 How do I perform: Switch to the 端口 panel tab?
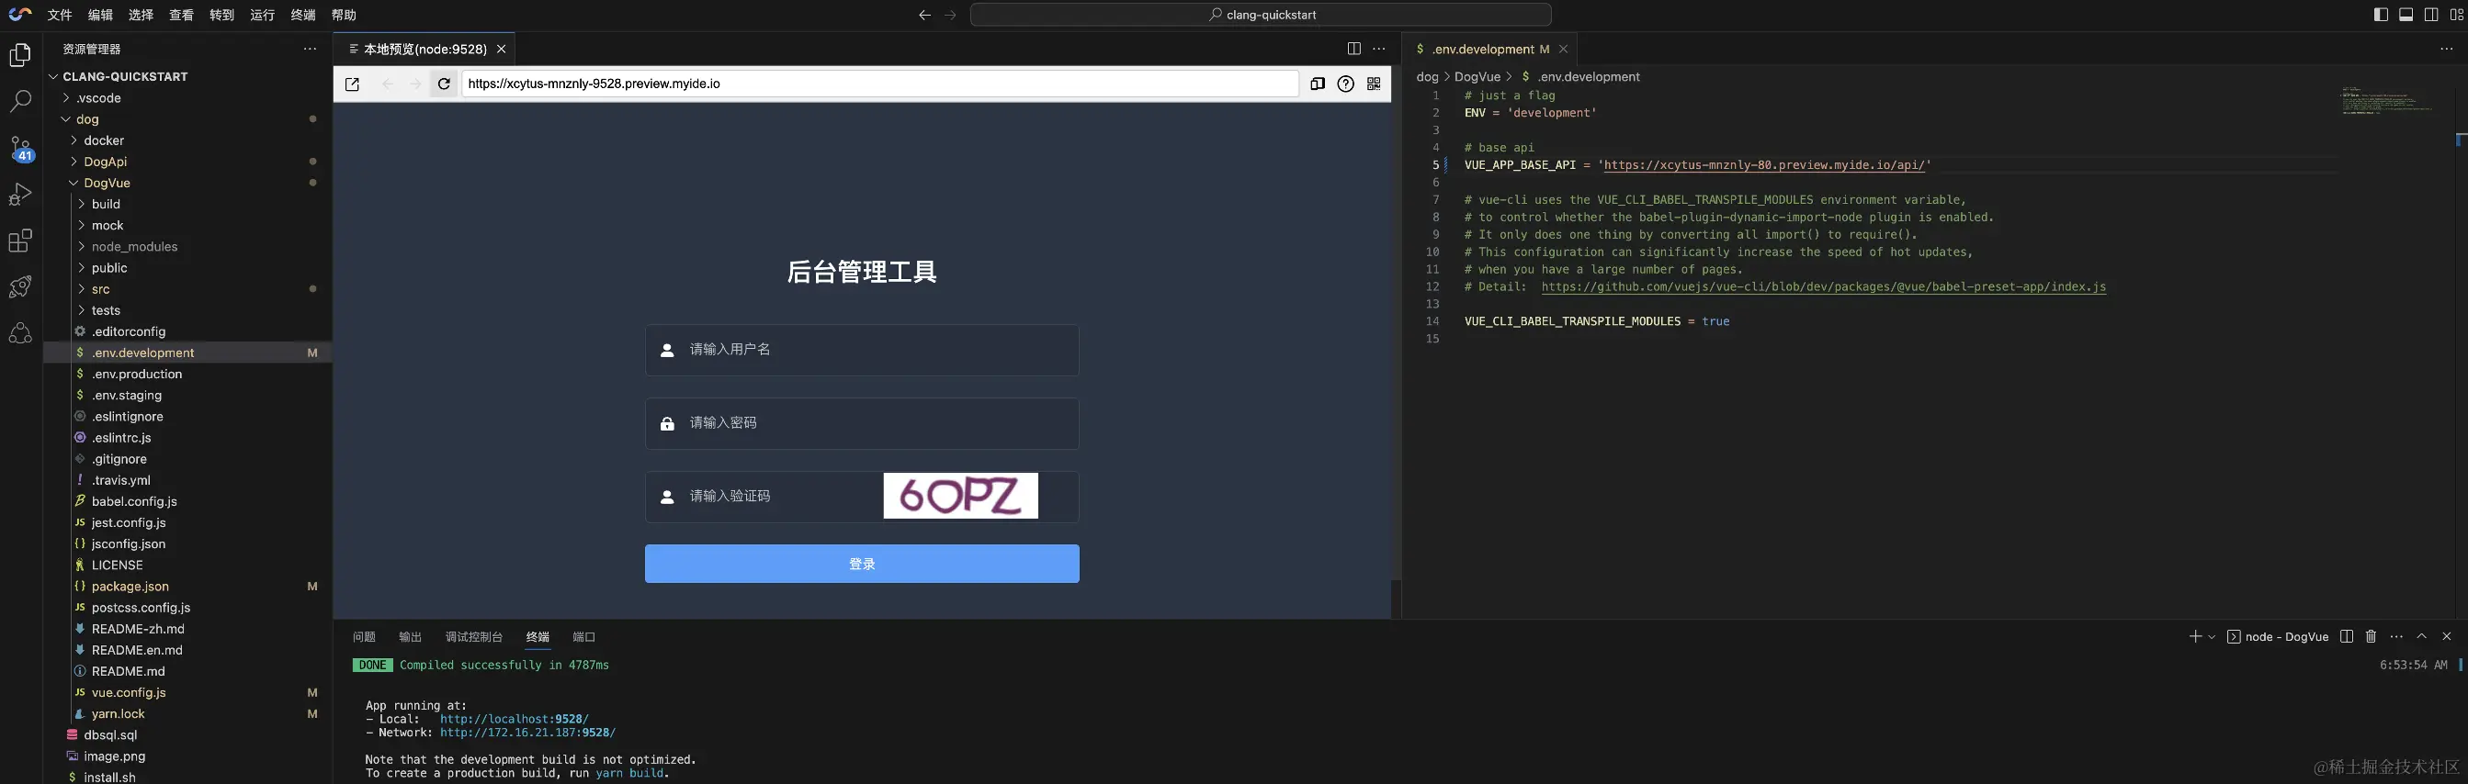pyautogui.click(x=583, y=636)
